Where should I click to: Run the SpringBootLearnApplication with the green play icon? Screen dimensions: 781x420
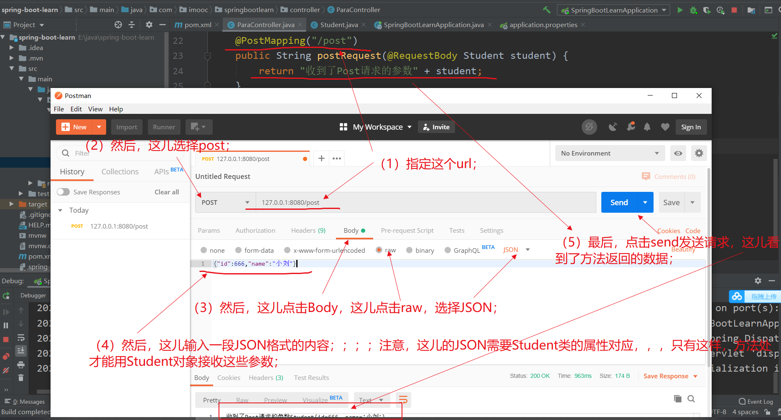680,10
